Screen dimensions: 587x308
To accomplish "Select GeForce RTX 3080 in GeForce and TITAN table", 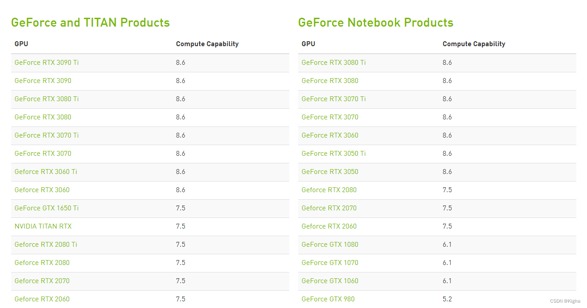I will pos(43,117).
